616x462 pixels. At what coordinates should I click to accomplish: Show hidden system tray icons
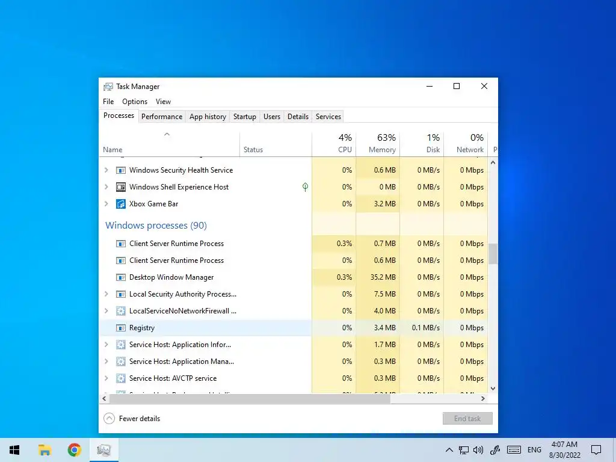(449, 450)
